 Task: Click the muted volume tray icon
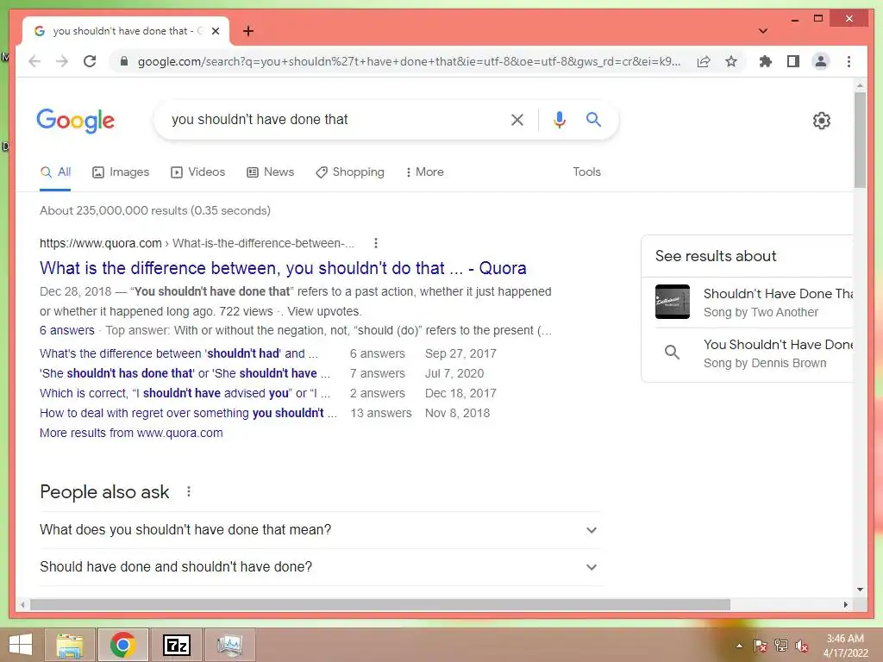tap(801, 646)
